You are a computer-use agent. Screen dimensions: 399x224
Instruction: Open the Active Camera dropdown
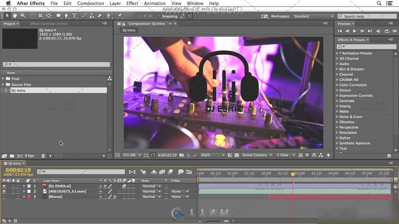point(257,155)
